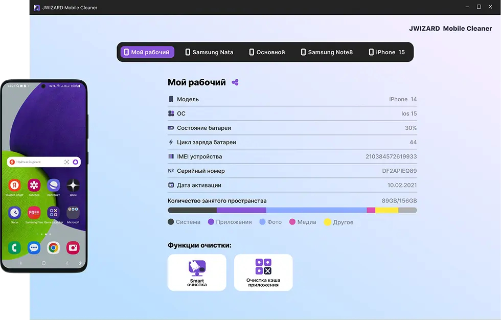This screenshot has height=320, width=501.
Task: Click the Yandex search field on phone
Action: coord(41,162)
